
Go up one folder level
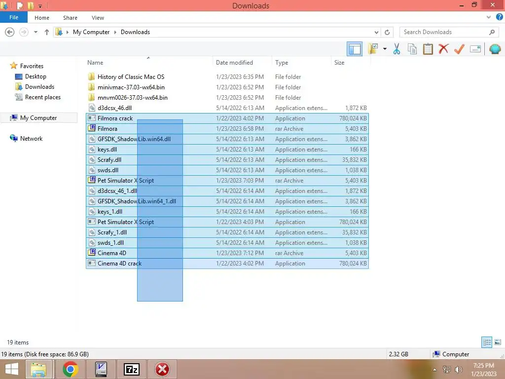47,32
